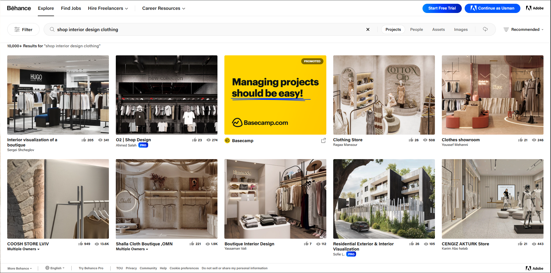Click the search magnifier icon
551x273 pixels.
pyautogui.click(x=52, y=29)
